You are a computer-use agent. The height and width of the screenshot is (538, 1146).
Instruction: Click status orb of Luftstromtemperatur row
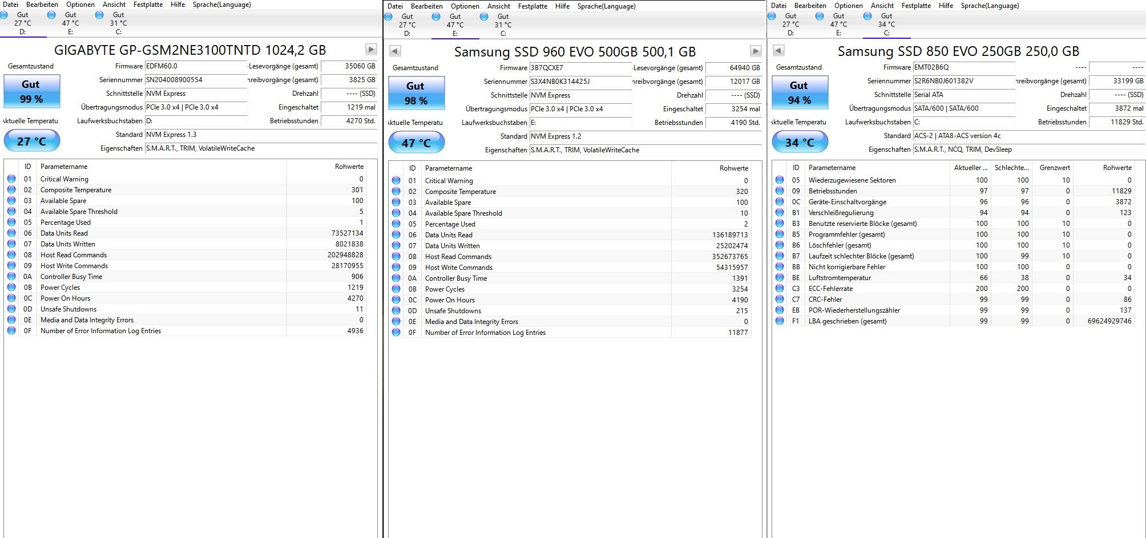tap(780, 278)
